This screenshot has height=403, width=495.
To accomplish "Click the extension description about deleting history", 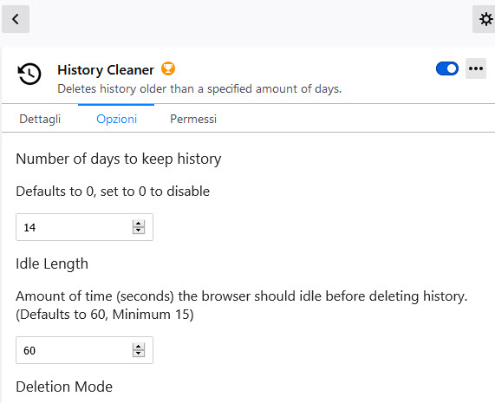I will click(199, 89).
